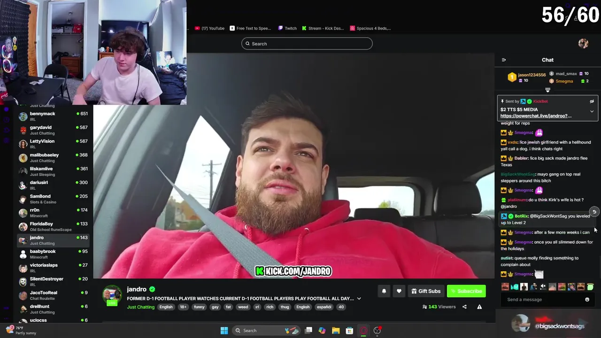Open the user profile avatar in the top right
Screen dimensions: 601x338
click(583, 44)
